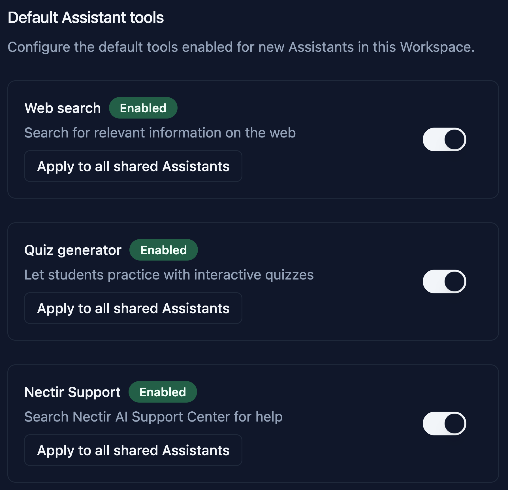Viewport: 508px width, 490px height.
Task: Select the Enabled badge beside Quiz generator
Action: (x=163, y=250)
